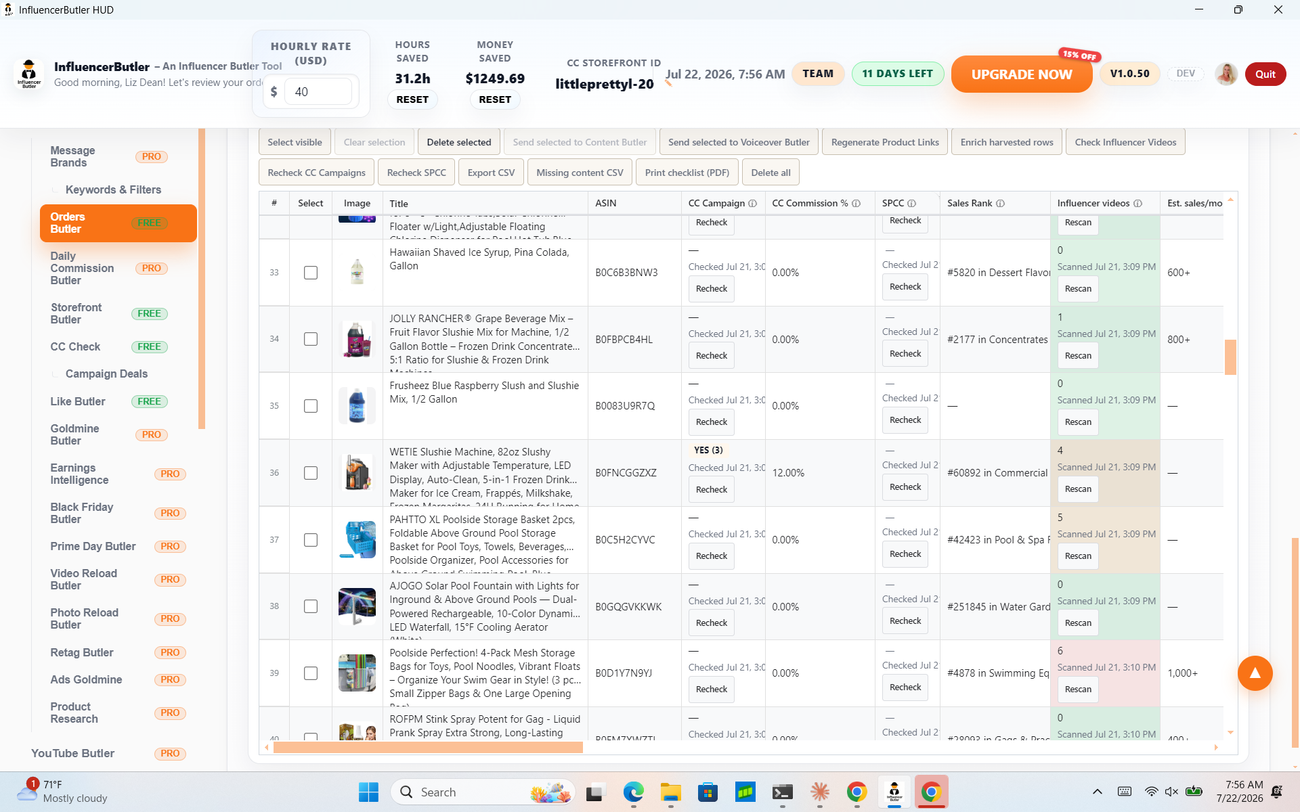Click ASIN B0C6B3BNW3 cell
Screen dimensions: 1300x812
coord(626,273)
